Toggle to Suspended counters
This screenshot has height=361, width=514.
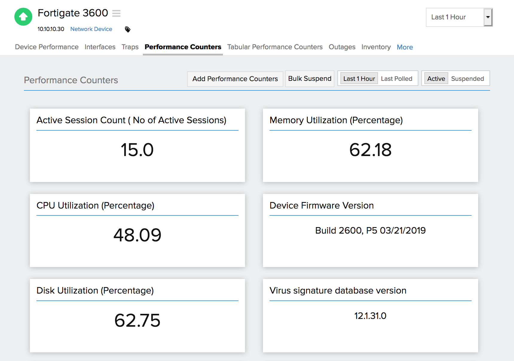pyautogui.click(x=467, y=79)
